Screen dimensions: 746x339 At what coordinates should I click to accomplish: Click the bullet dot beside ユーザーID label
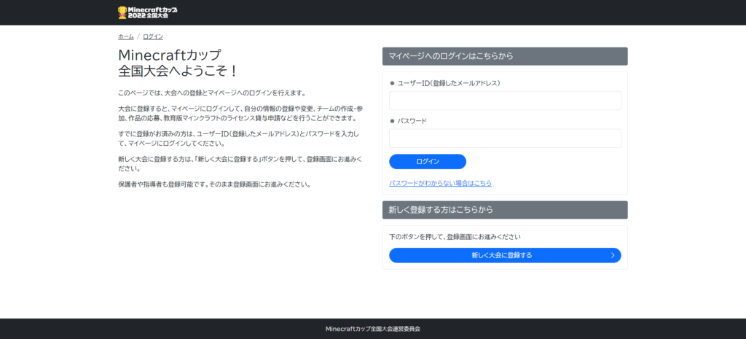click(x=392, y=83)
